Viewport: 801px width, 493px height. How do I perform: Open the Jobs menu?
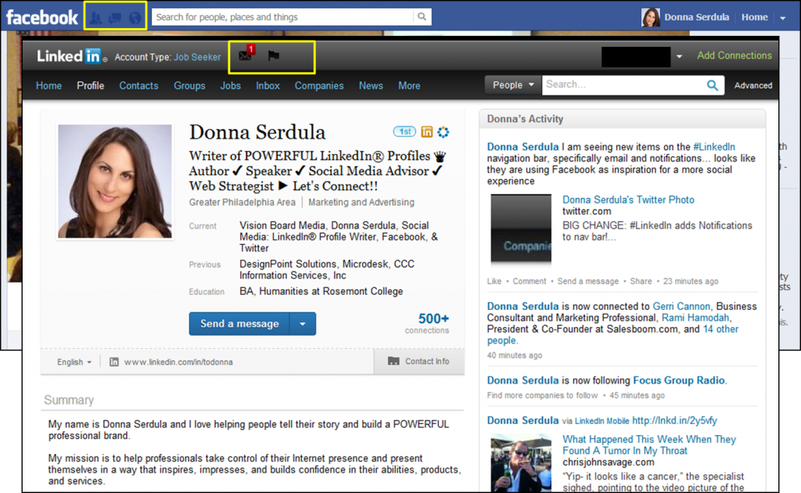(x=231, y=85)
